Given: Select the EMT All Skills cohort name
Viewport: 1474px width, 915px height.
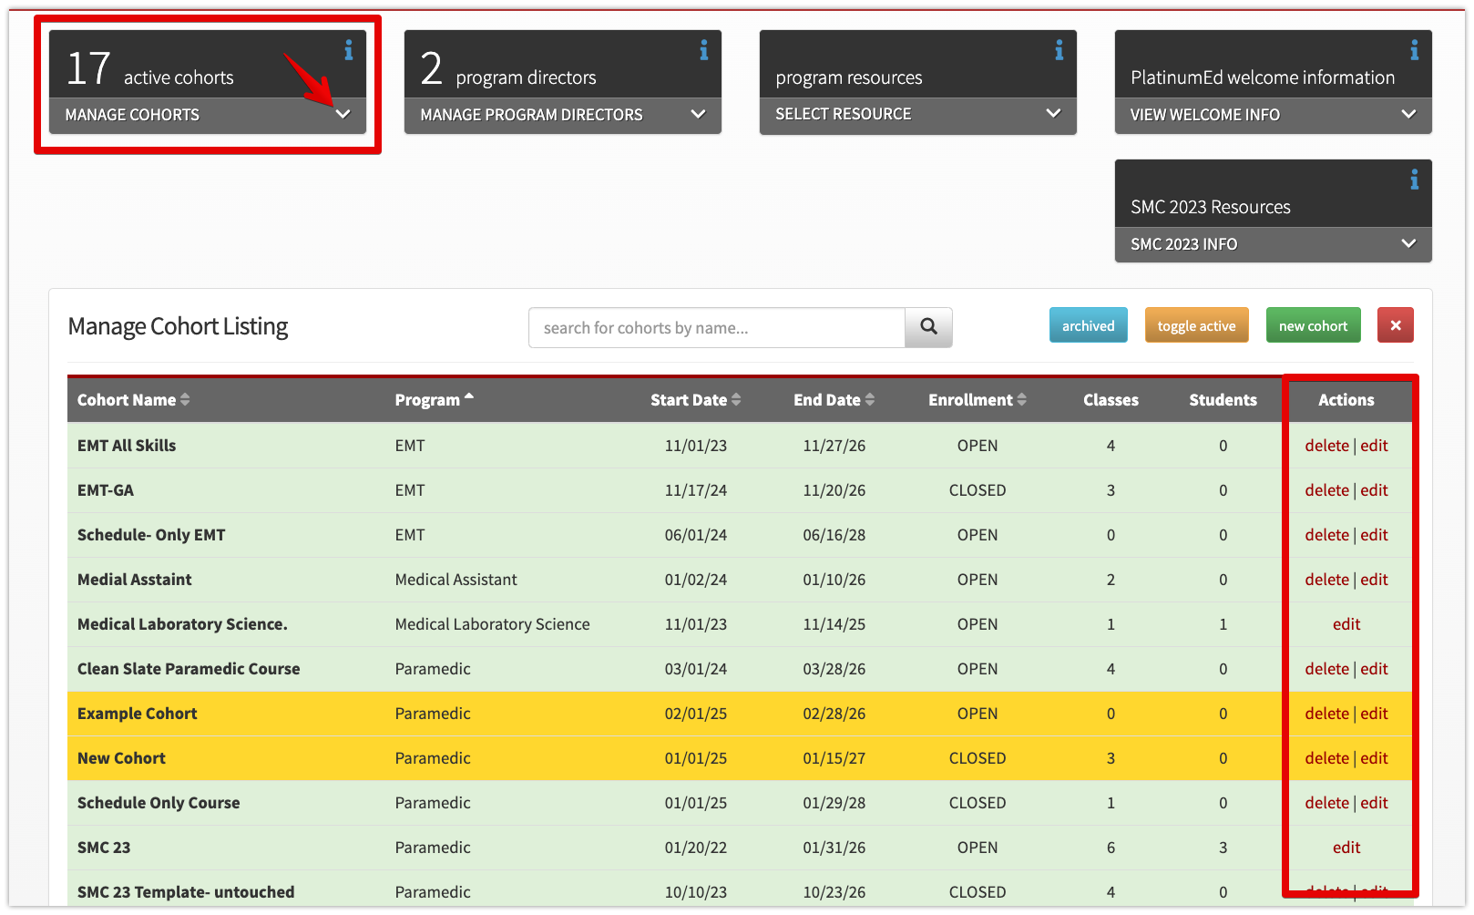Looking at the screenshot, I should point(127,446).
